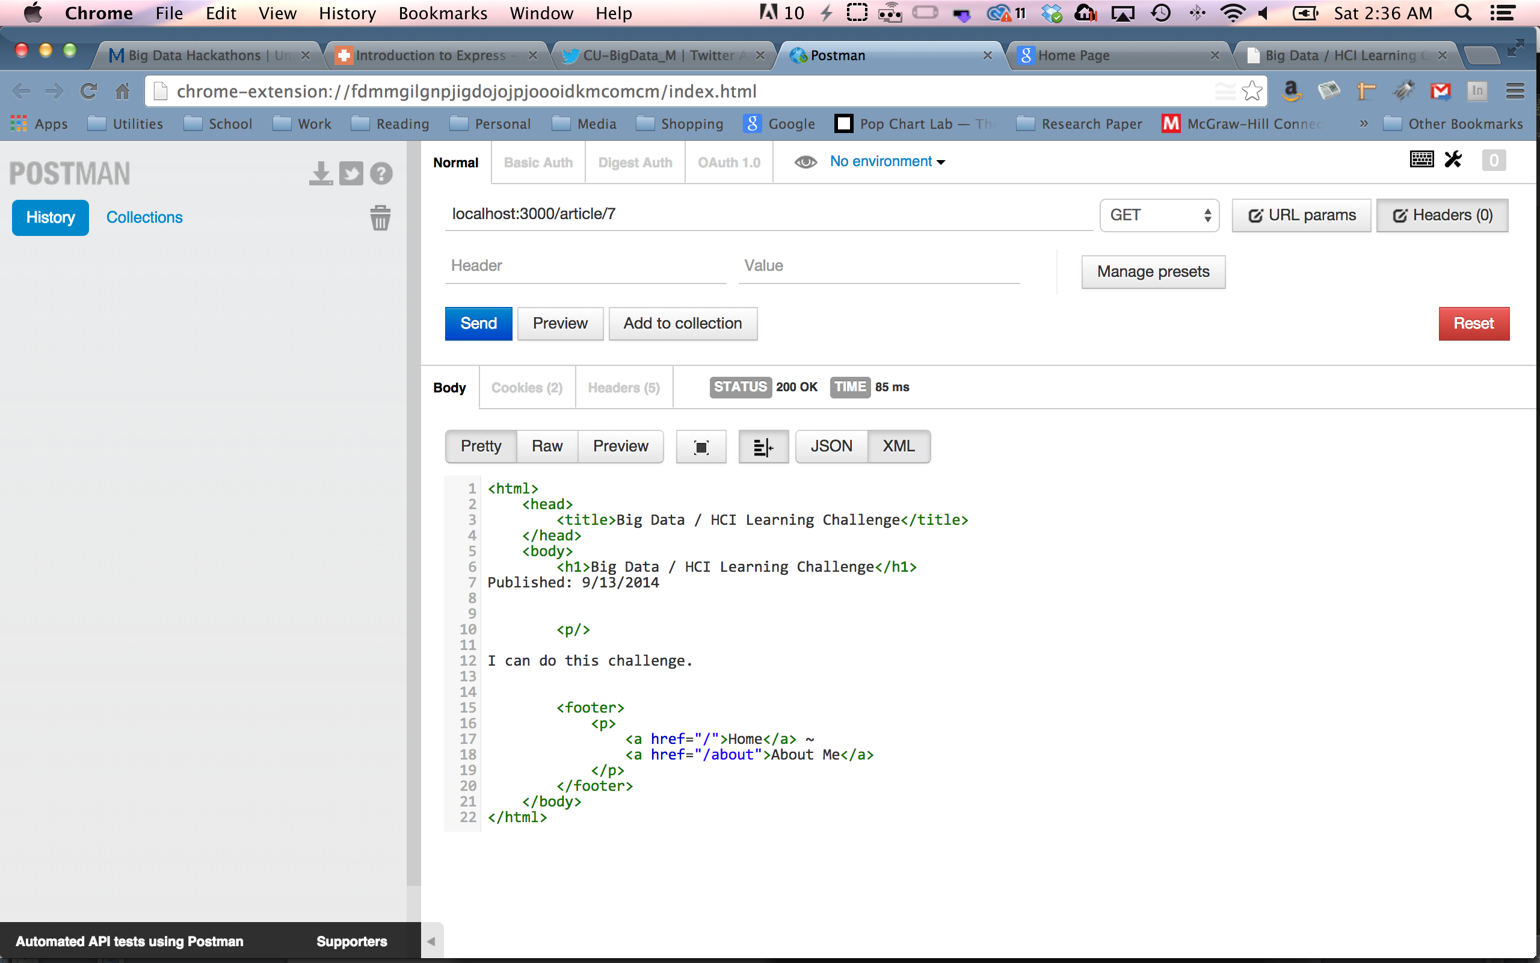
Task: Open the Gmail extension icon
Action: coord(1440,91)
